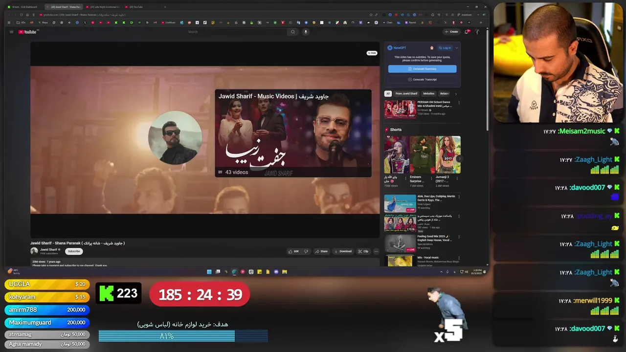Subscribe to Jawid Sharif channel
This screenshot has height=352, width=626.
pyautogui.click(x=74, y=251)
